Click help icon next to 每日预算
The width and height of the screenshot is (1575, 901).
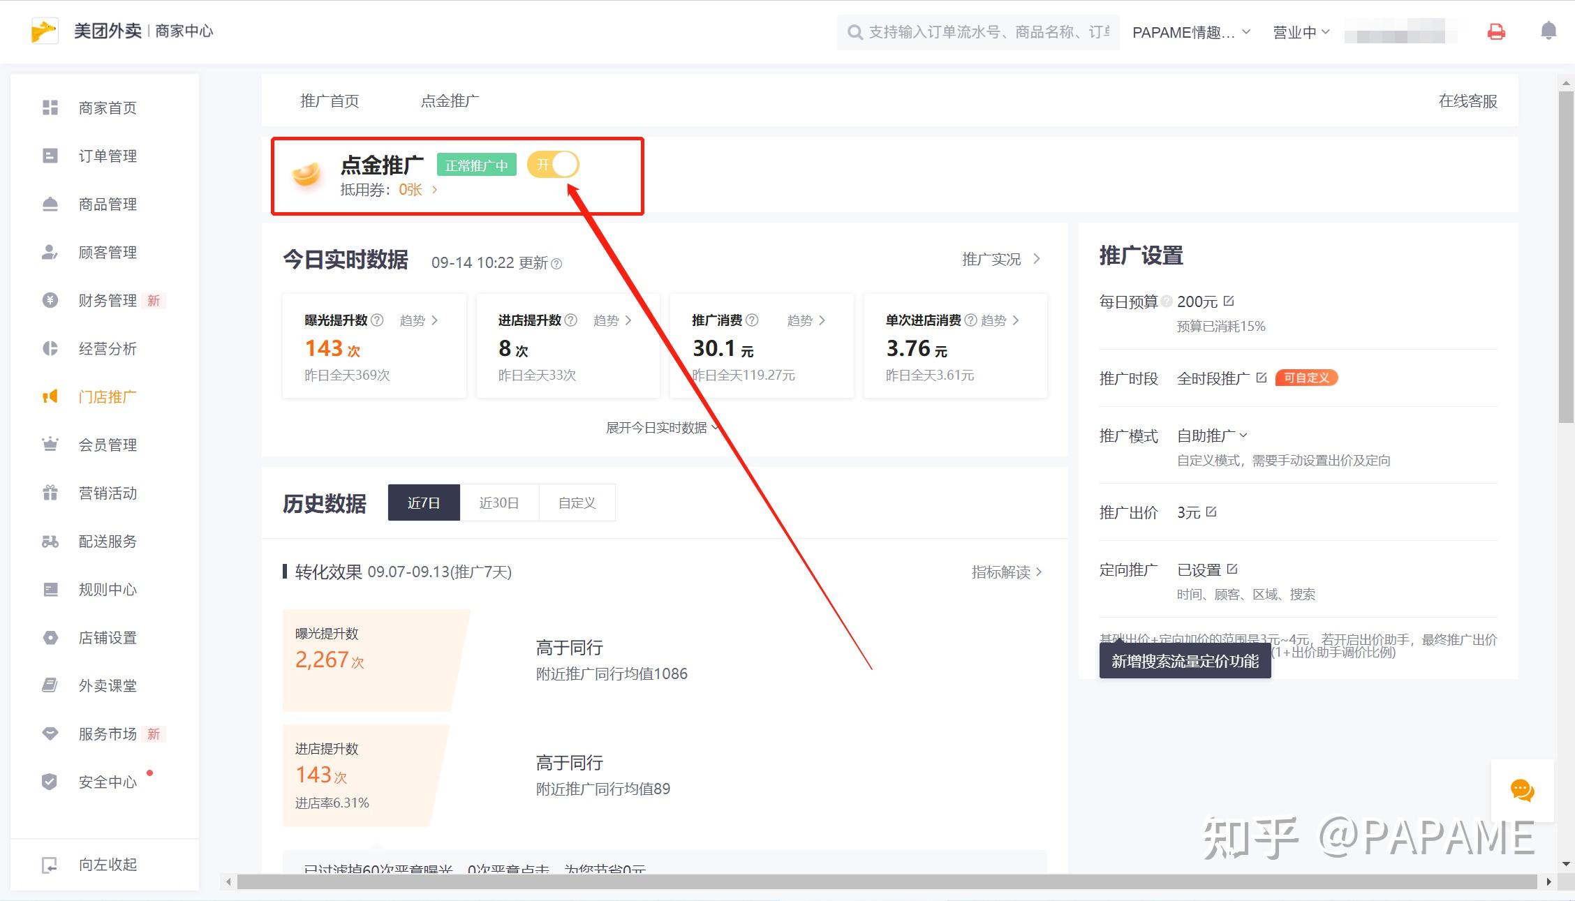(x=1166, y=301)
